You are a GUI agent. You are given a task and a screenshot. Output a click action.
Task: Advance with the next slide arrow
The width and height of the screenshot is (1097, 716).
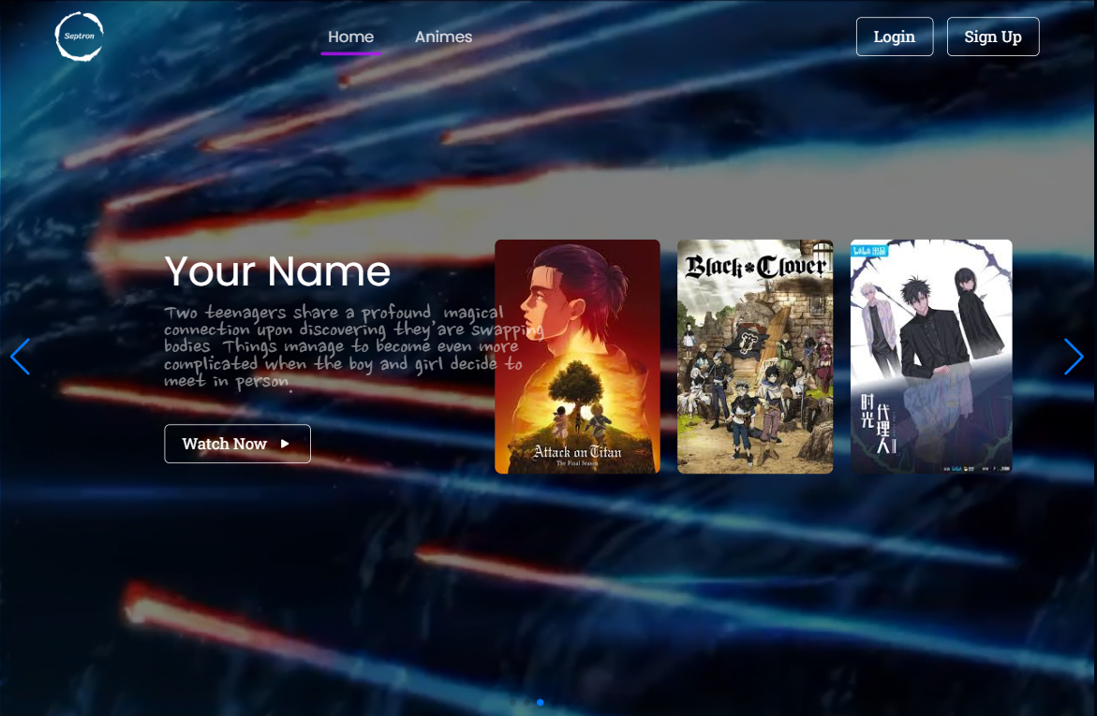(1074, 357)
